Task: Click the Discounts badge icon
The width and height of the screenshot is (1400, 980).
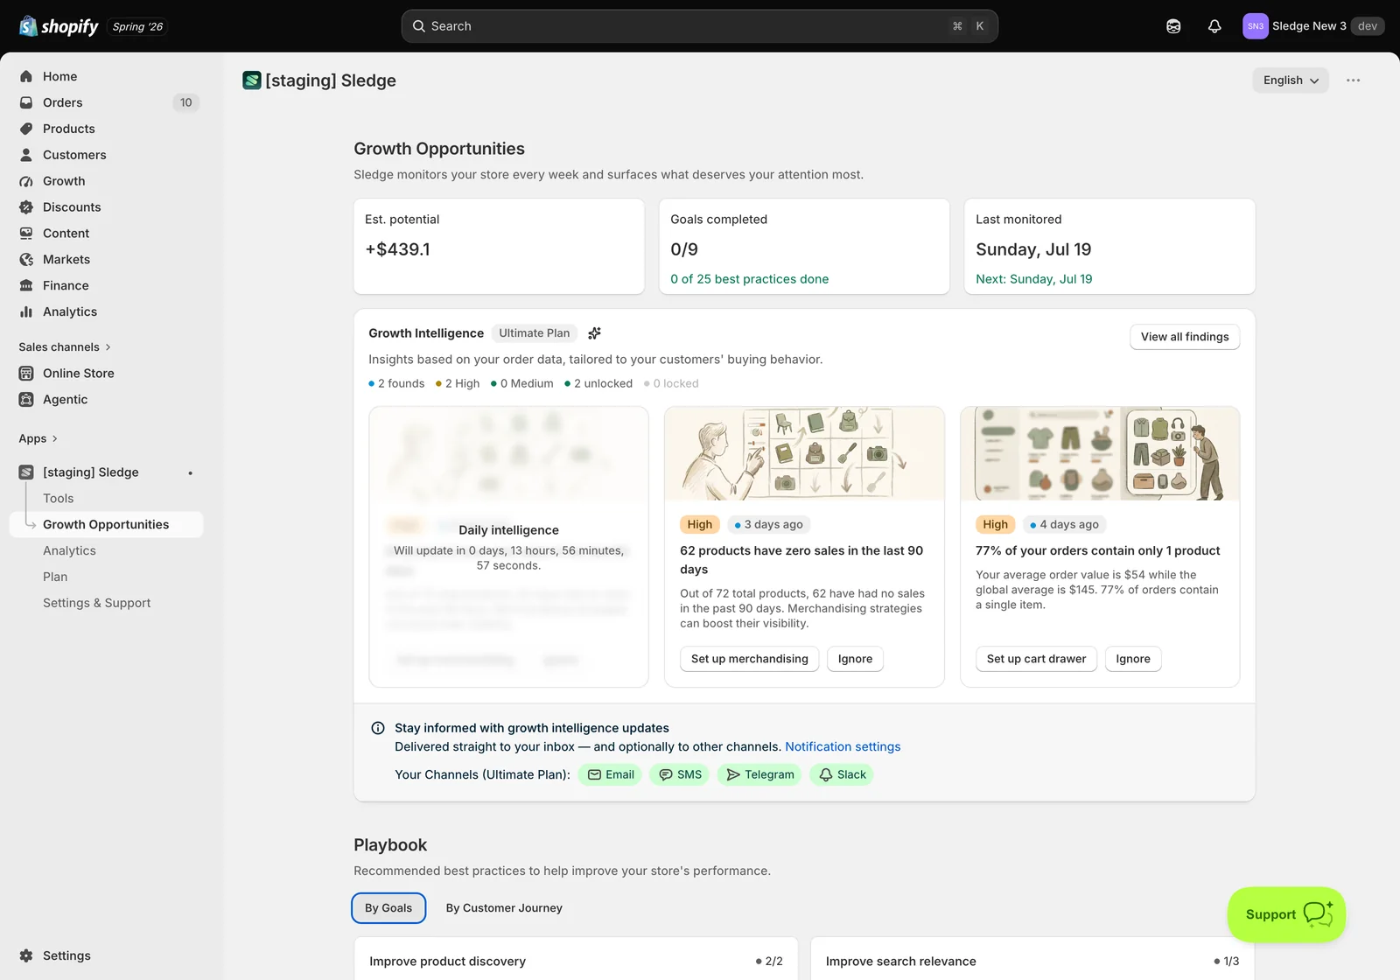Action: click(26, 207)
